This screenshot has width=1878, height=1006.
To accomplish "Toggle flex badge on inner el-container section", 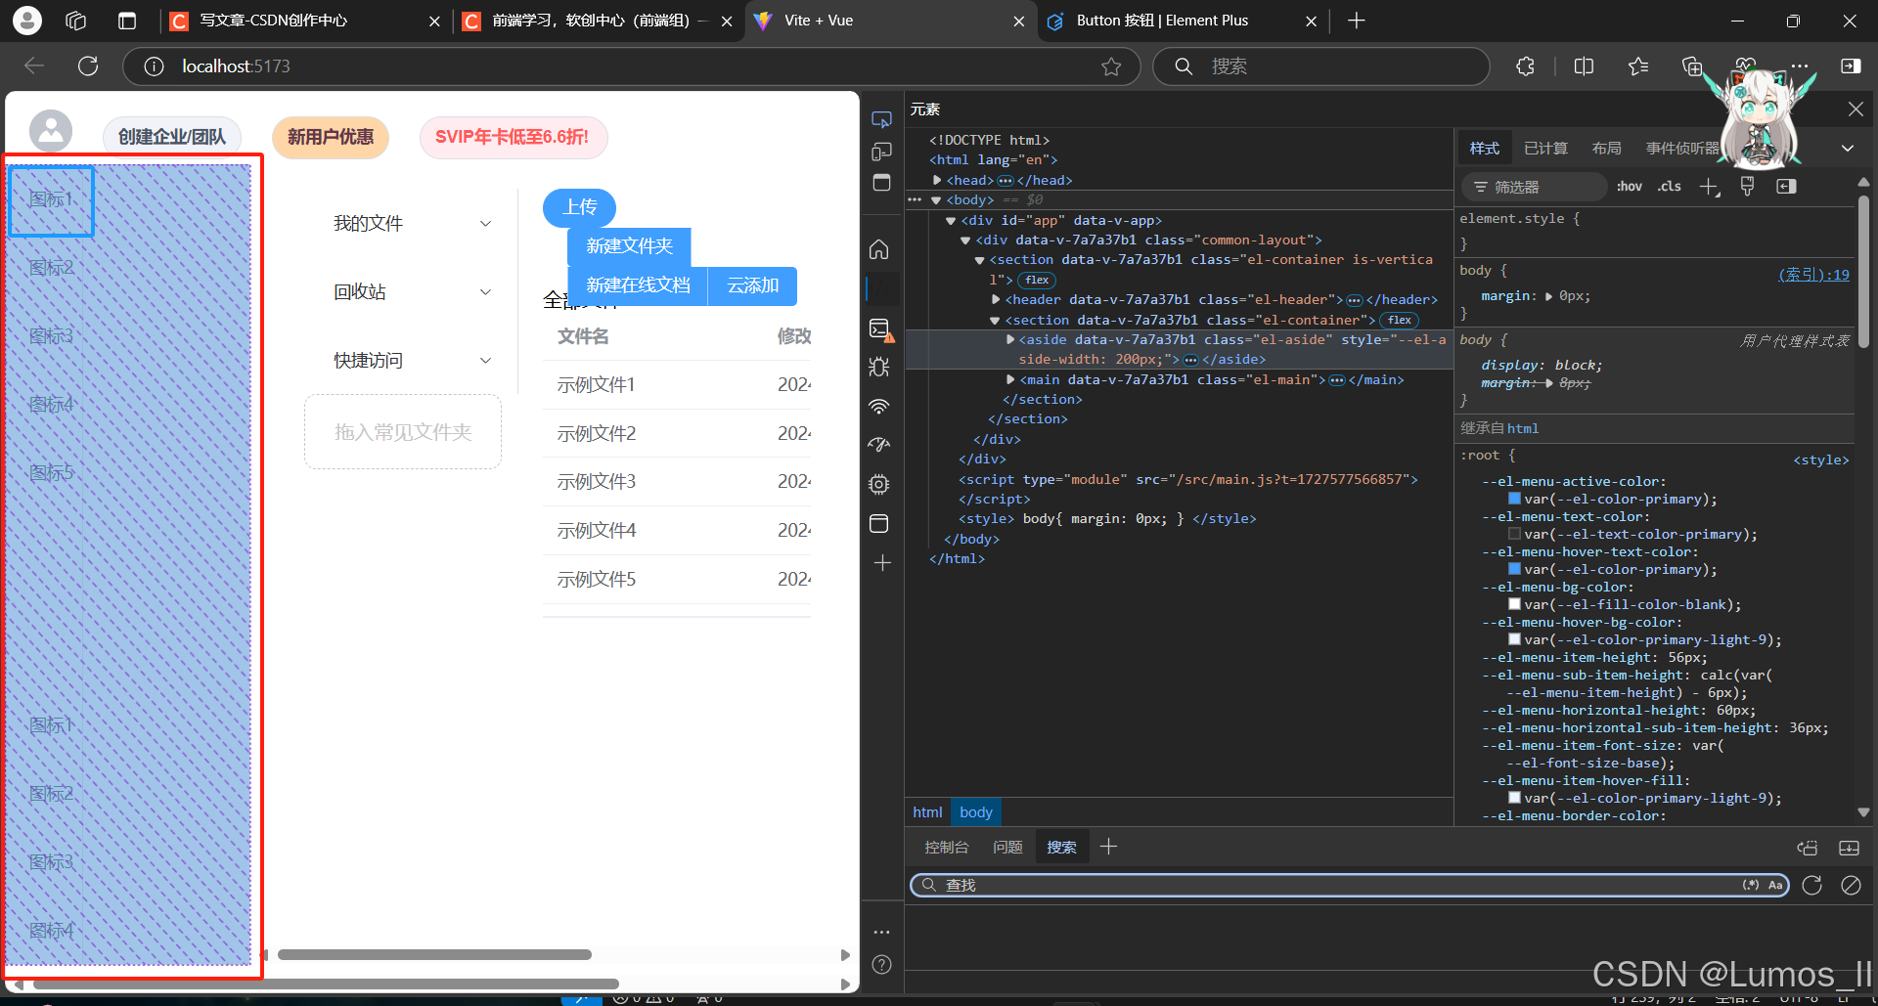I will 1400,320.
